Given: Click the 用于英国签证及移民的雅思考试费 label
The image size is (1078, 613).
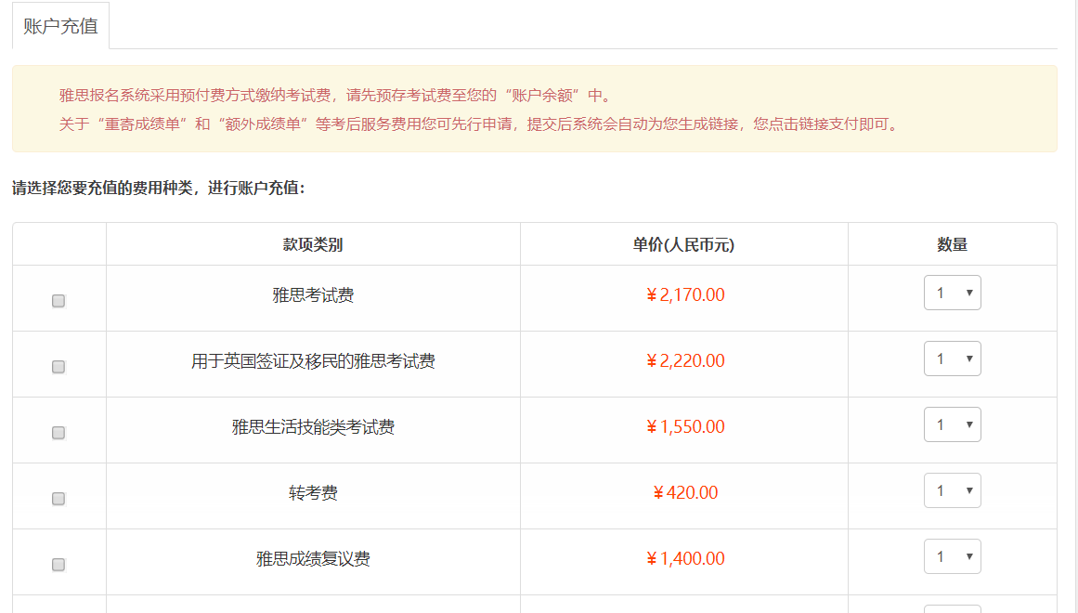Looking at the screenshot, I should [x=313, y=361].
